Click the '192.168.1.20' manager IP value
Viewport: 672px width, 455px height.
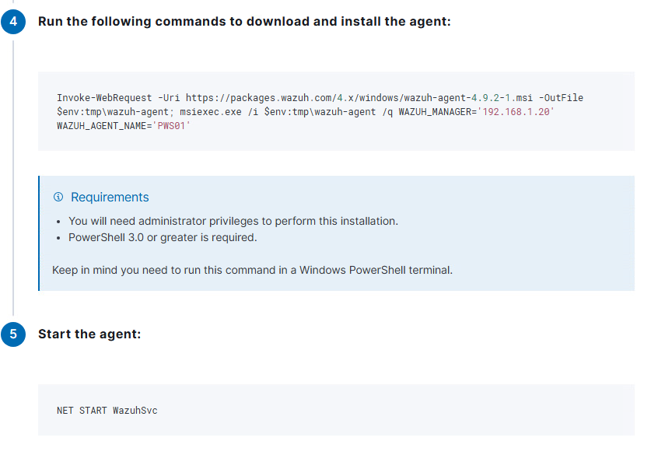pyautogui.click(x=516, y=112)
